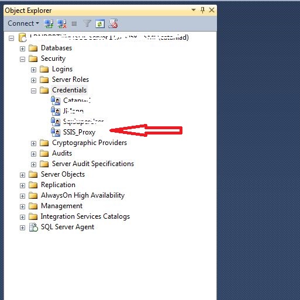Select the Logins folder
Viewport: 300px width, 300px height.
[x=62, y=69]
